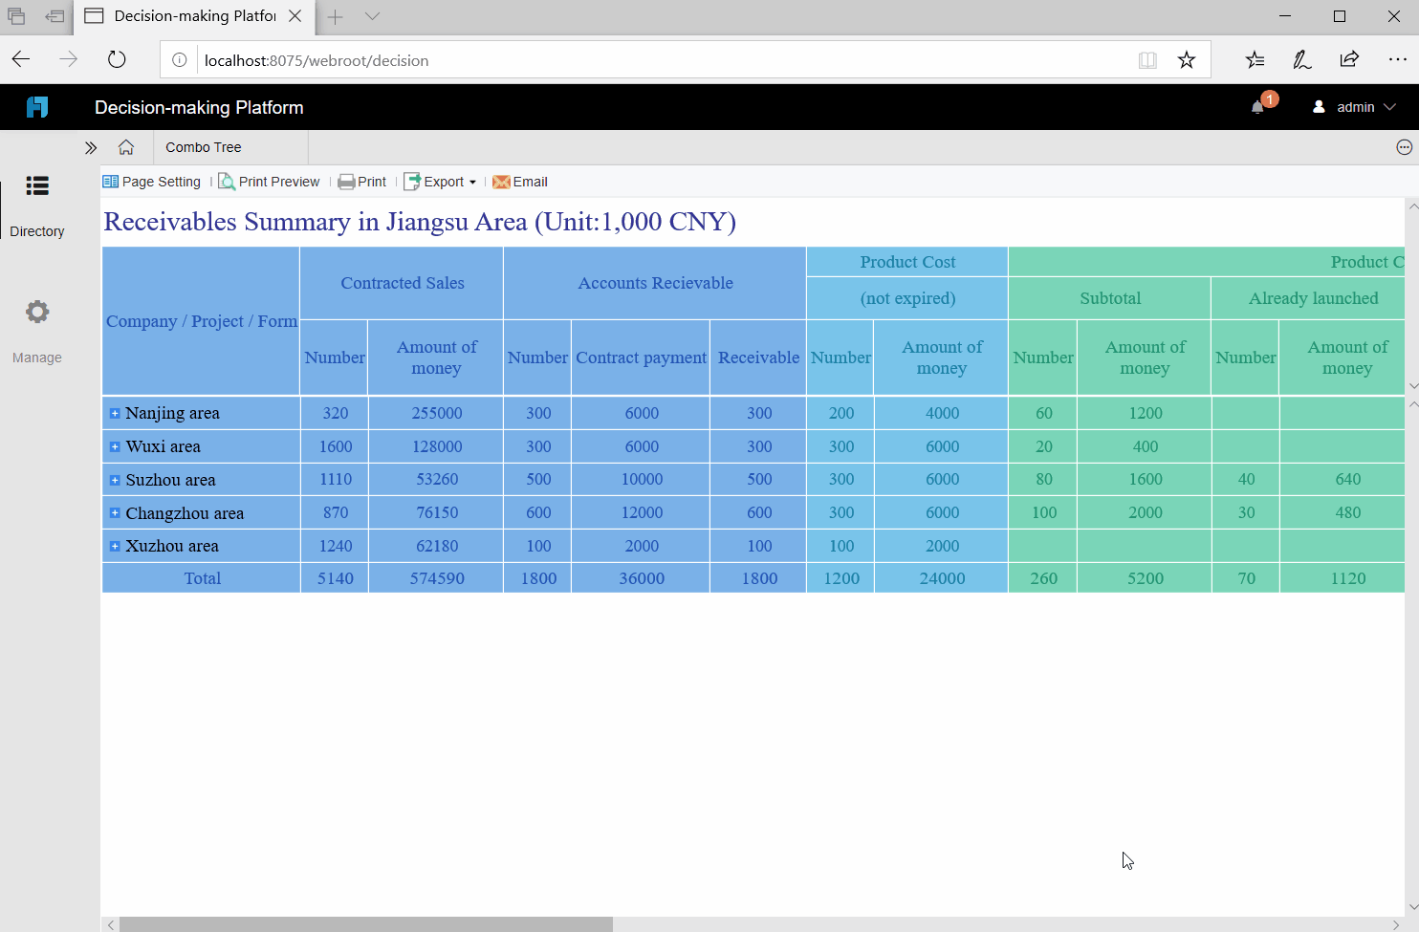
Task: Expand the Xuzhou area row
Action: coord(115,545)
